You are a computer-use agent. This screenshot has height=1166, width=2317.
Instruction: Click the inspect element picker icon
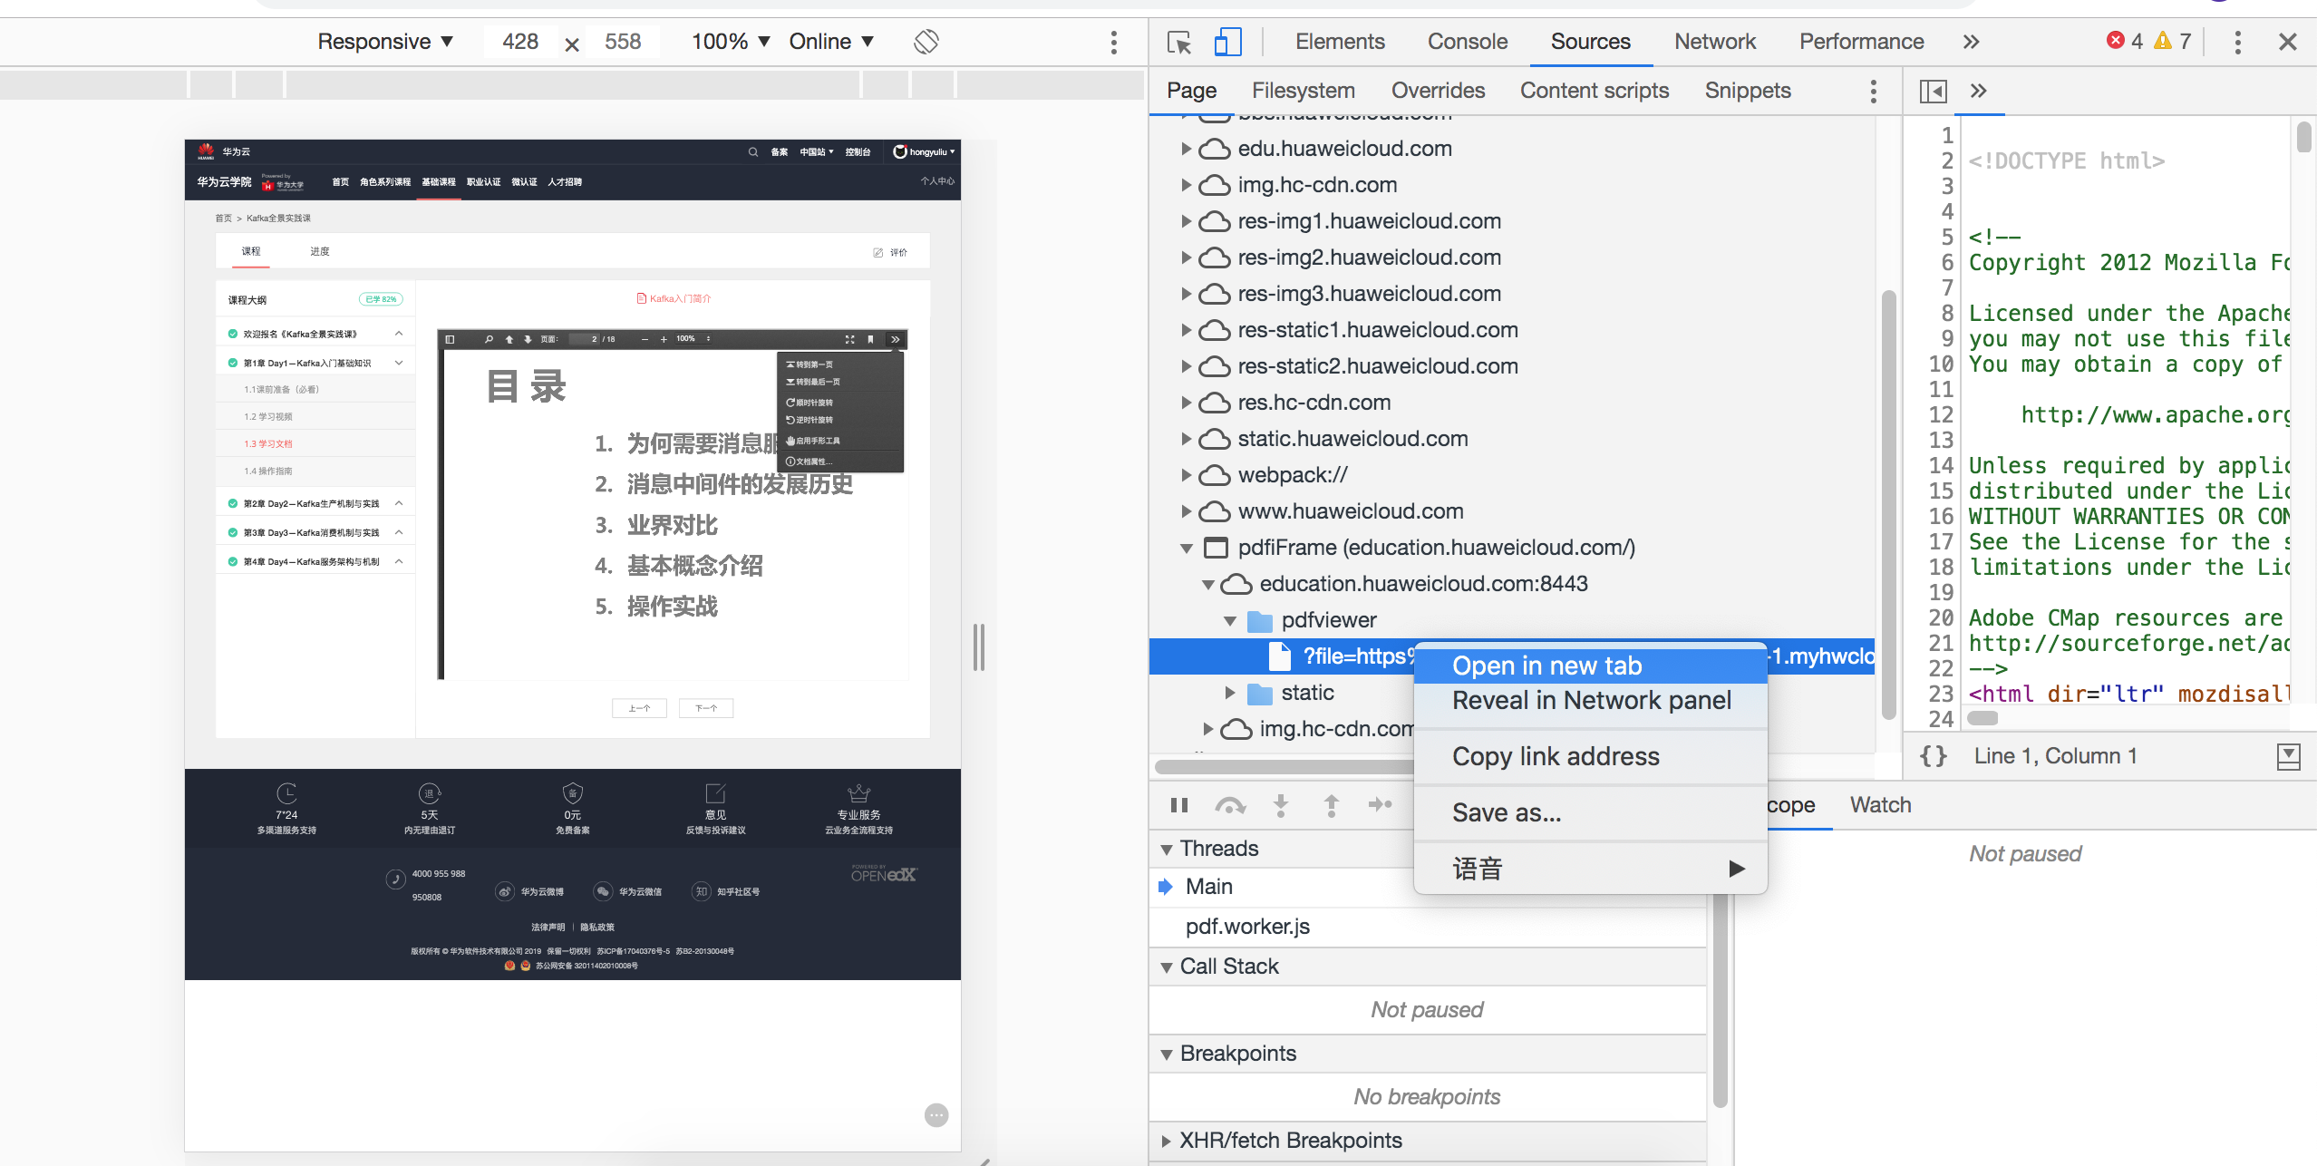click(1178, 42)
